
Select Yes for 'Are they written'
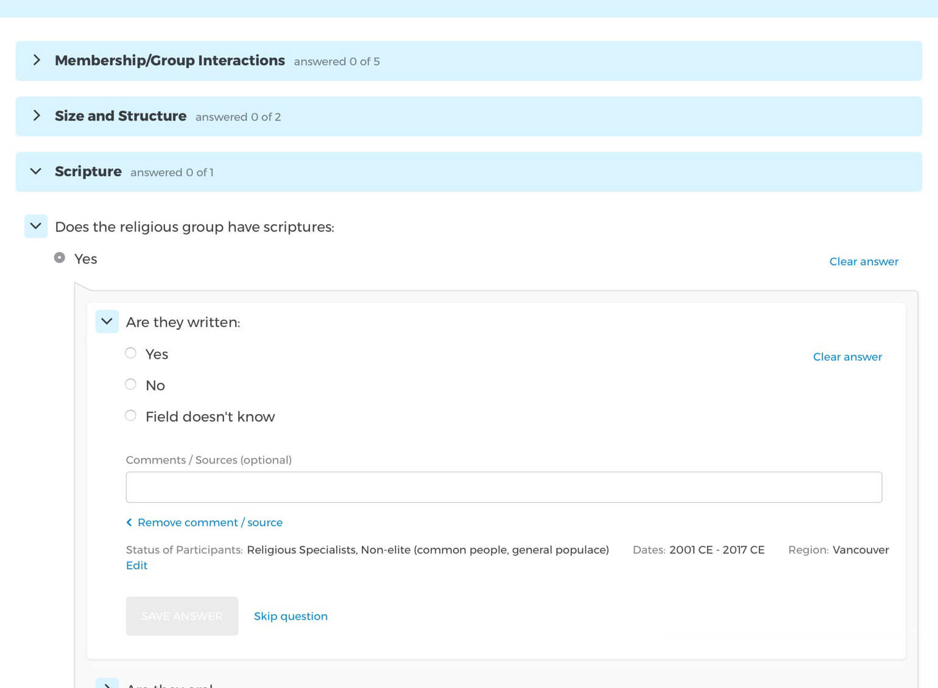pos(131,353)
